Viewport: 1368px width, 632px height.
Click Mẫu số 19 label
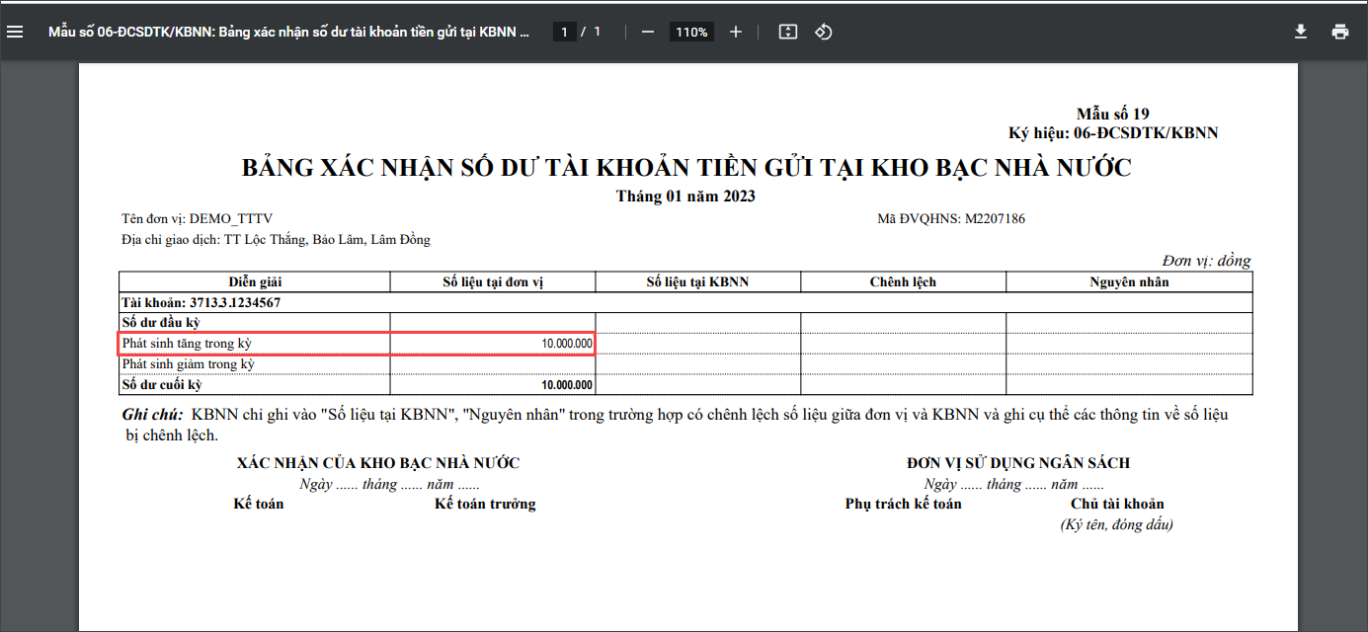[x=1112, y=115]
